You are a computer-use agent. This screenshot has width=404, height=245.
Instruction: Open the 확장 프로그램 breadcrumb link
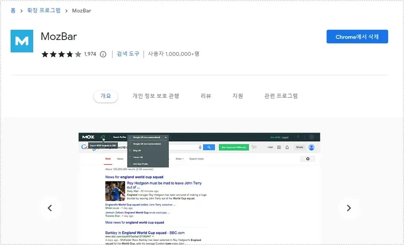pyautogui.click(x=44, y=11)
